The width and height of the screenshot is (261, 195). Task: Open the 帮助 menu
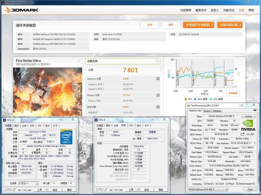[x=251, y=10]
